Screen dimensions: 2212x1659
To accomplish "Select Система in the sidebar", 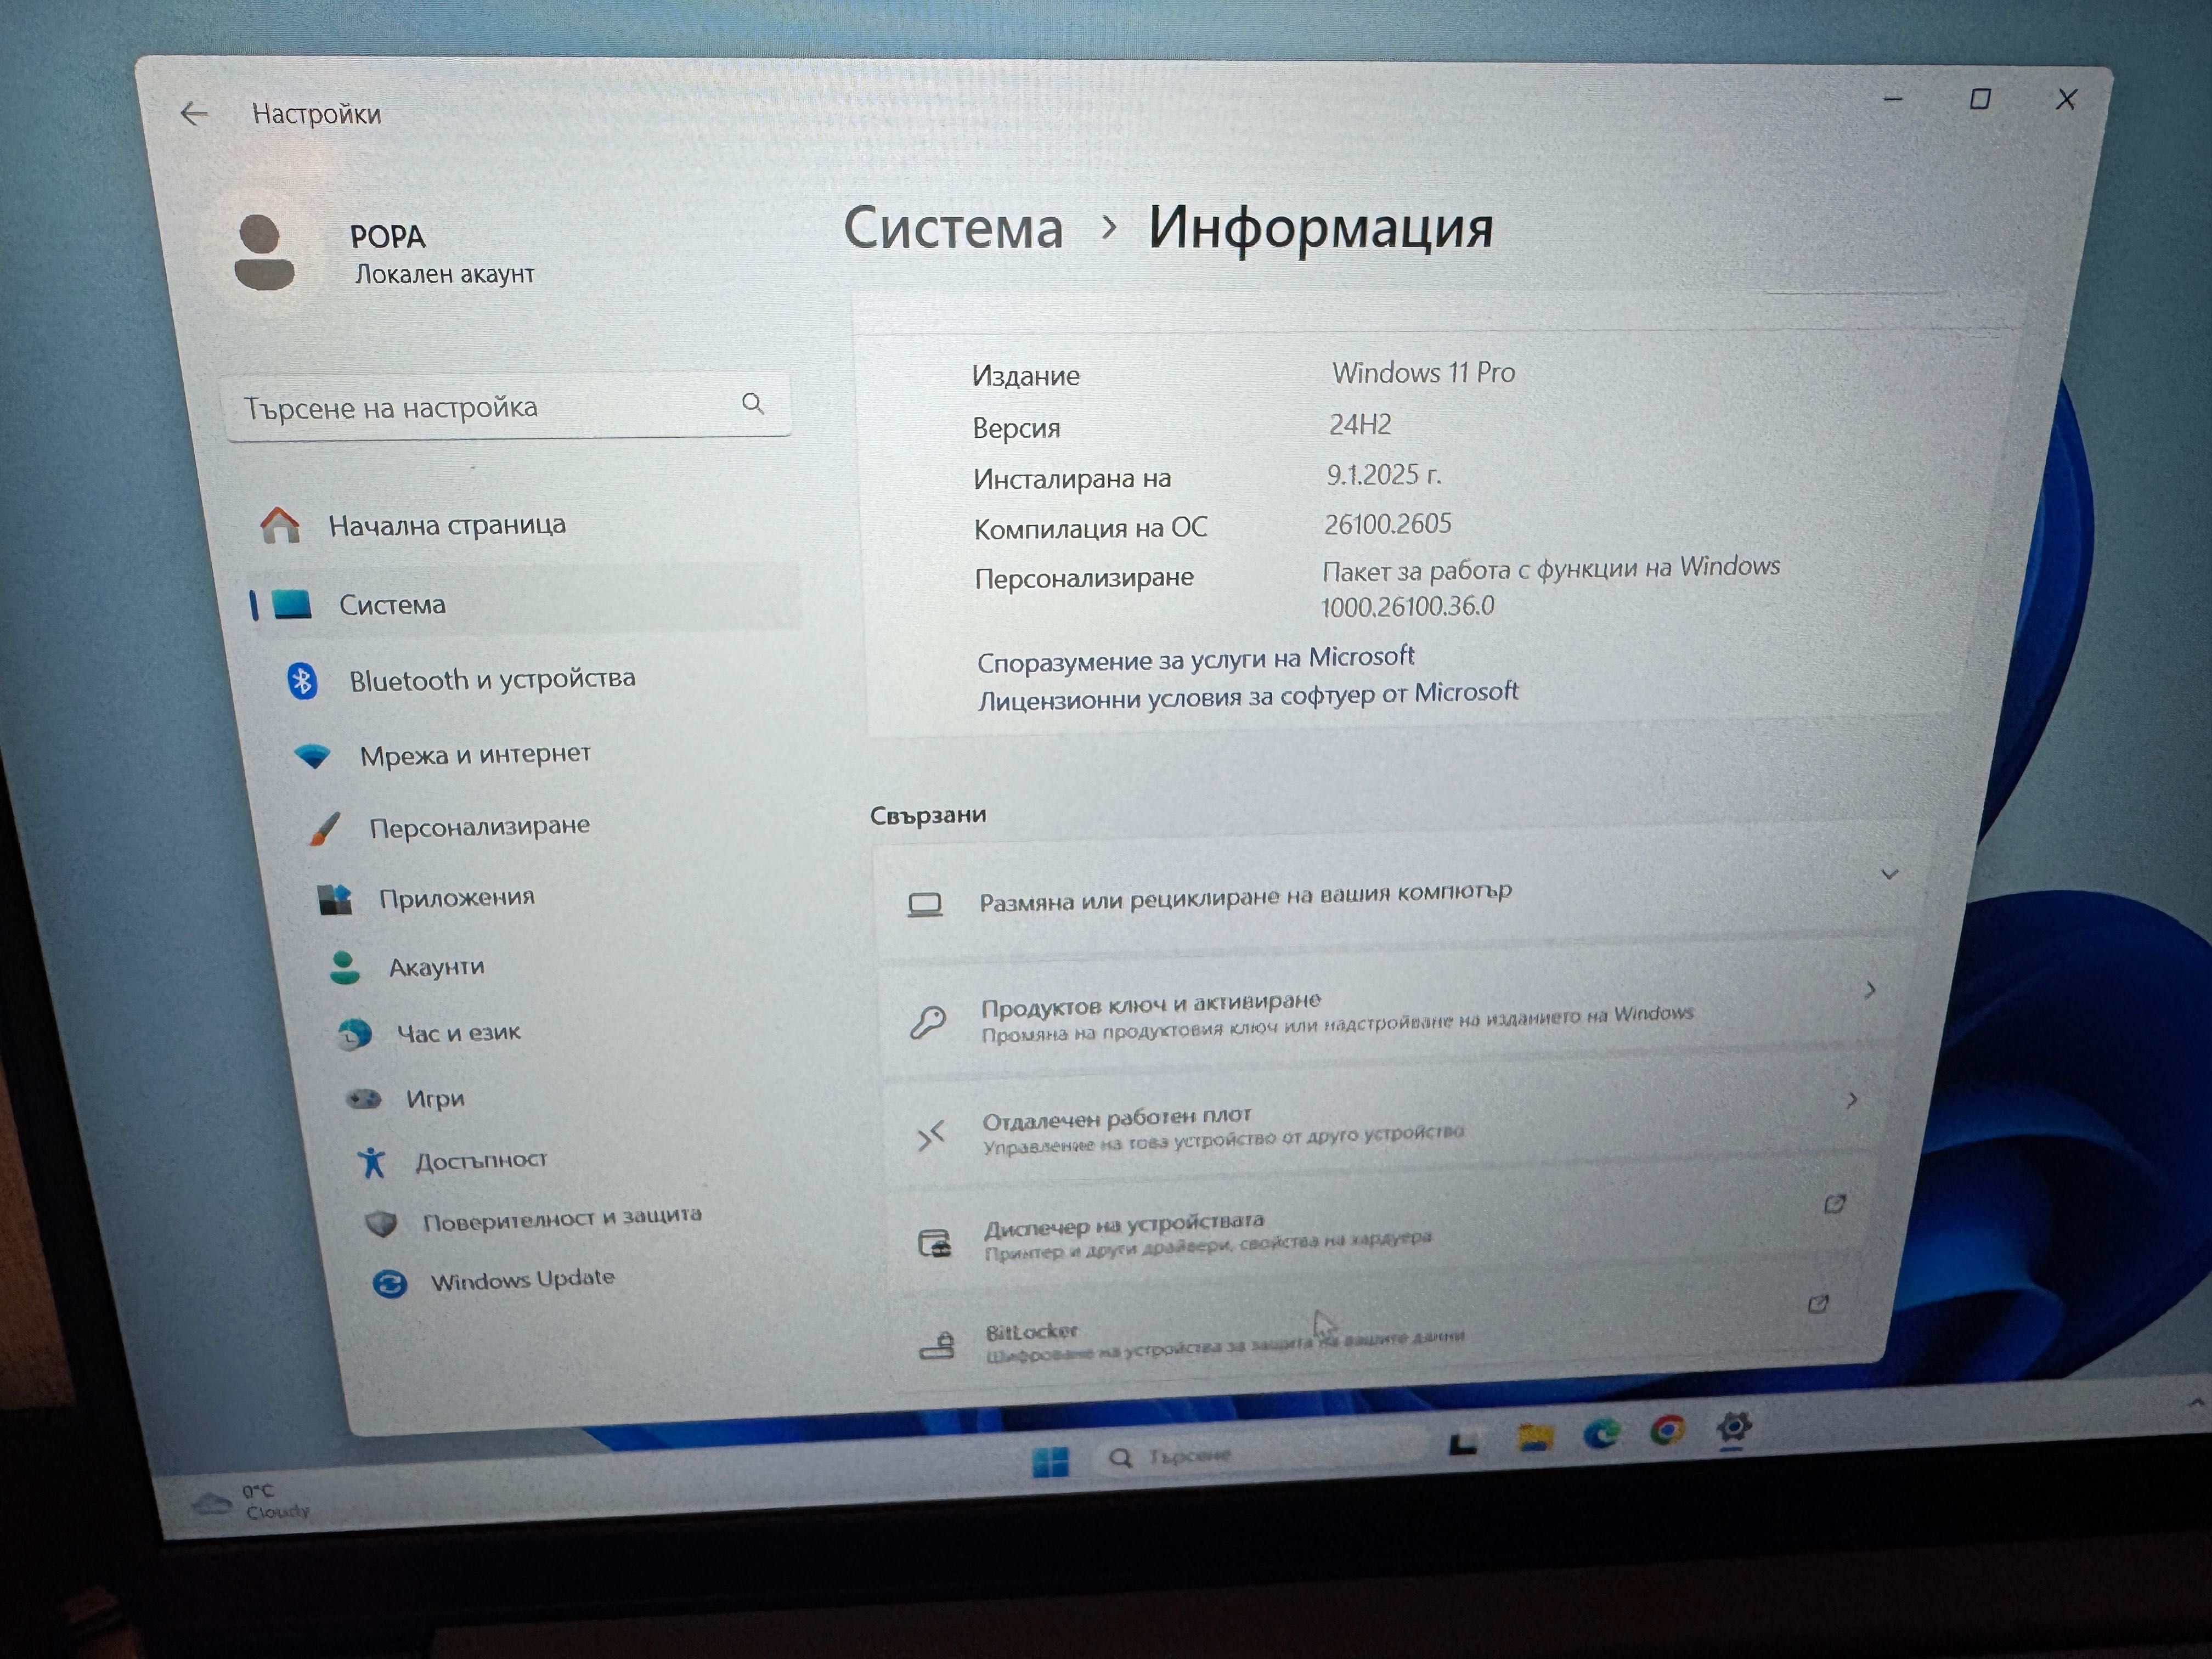I will 524,602.
